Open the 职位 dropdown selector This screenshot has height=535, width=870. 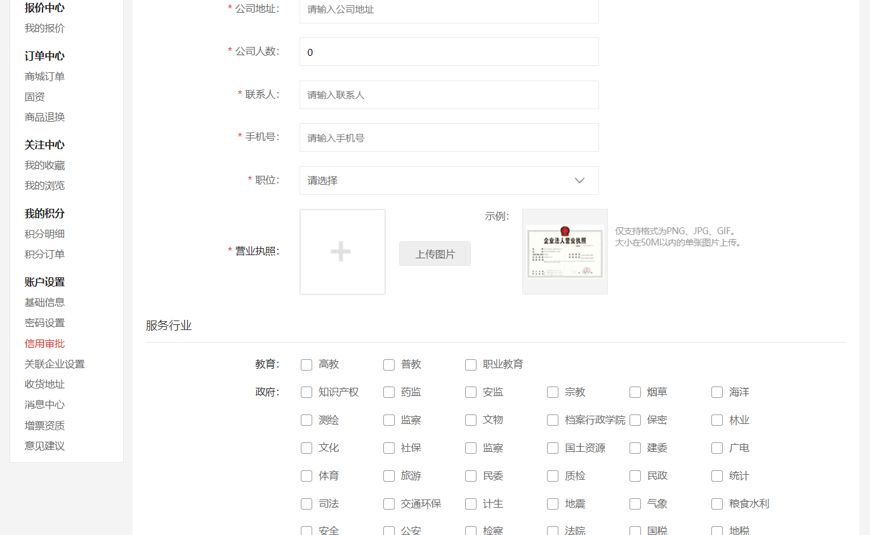pos(449,181)
